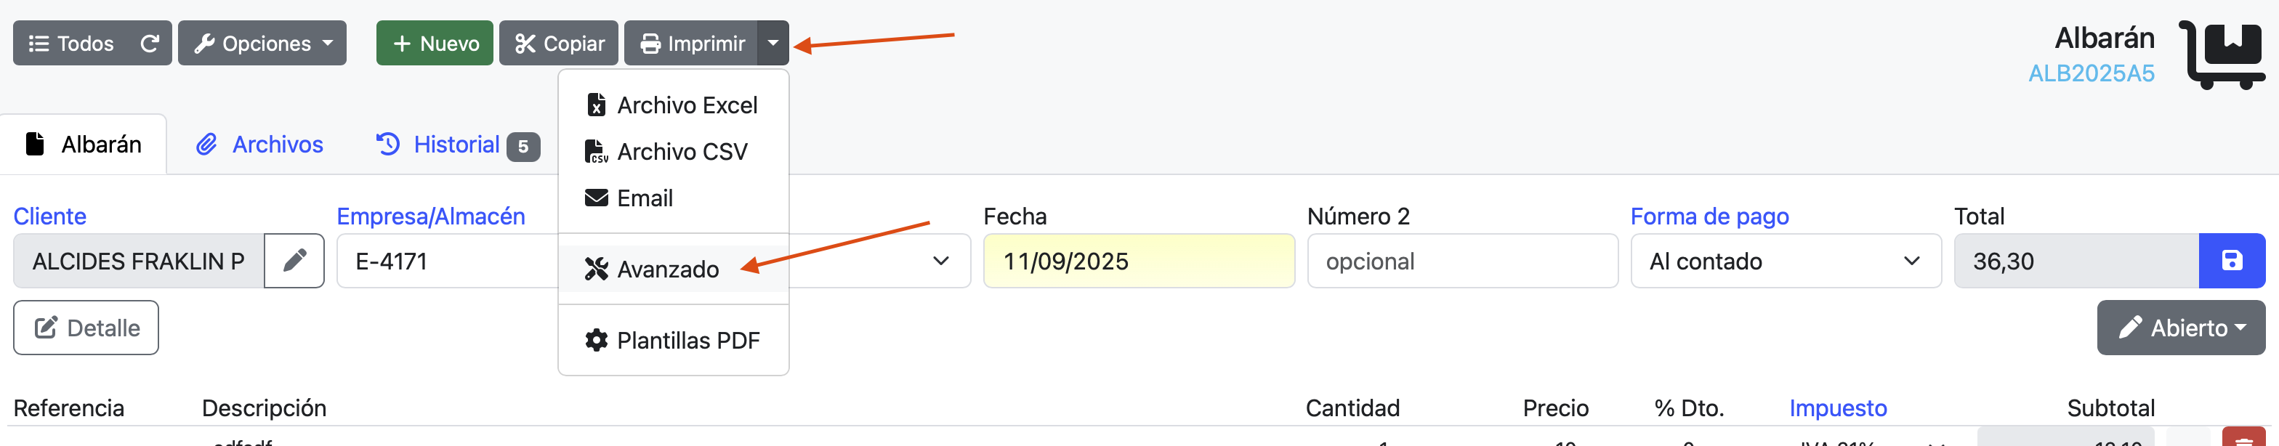
Task: Click the pencil icon beside the client name
Action: coord(294,261)
